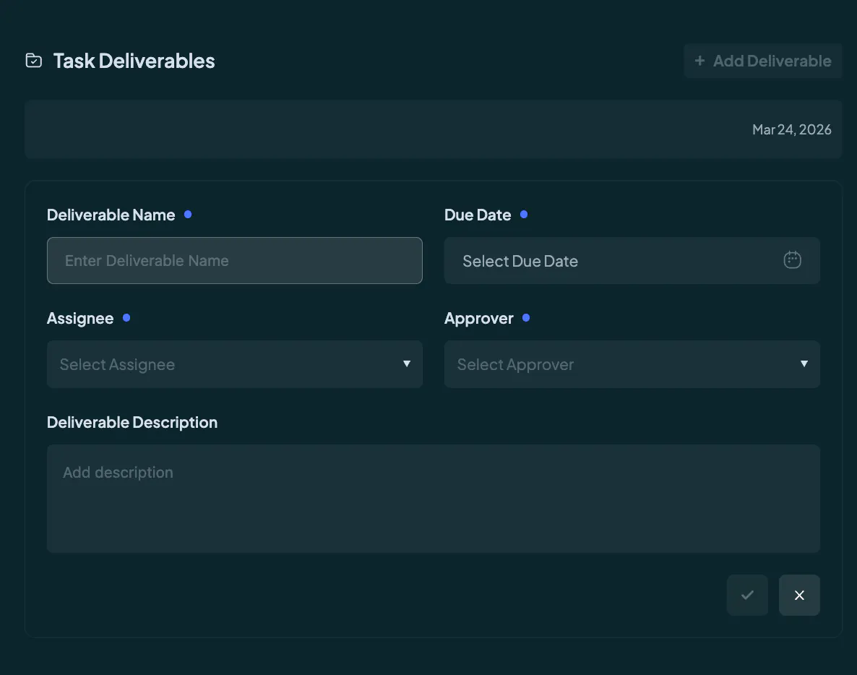The height and width of the screenshot is (675, 857).
Task: Expand the Select Assignee dropdown
Action: pyautogui.click(x=234, y=364)
